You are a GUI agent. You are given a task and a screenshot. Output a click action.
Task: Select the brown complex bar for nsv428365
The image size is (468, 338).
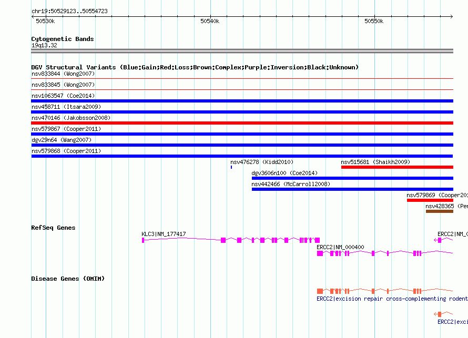440,211
